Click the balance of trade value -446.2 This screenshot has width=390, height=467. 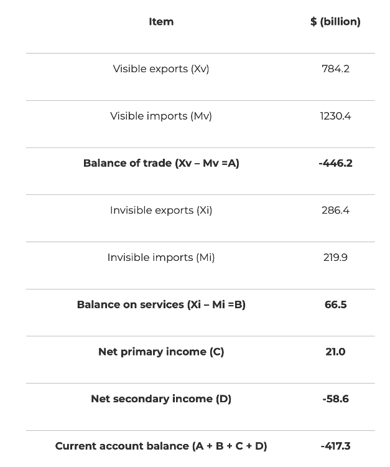click(x=335, y=163)
